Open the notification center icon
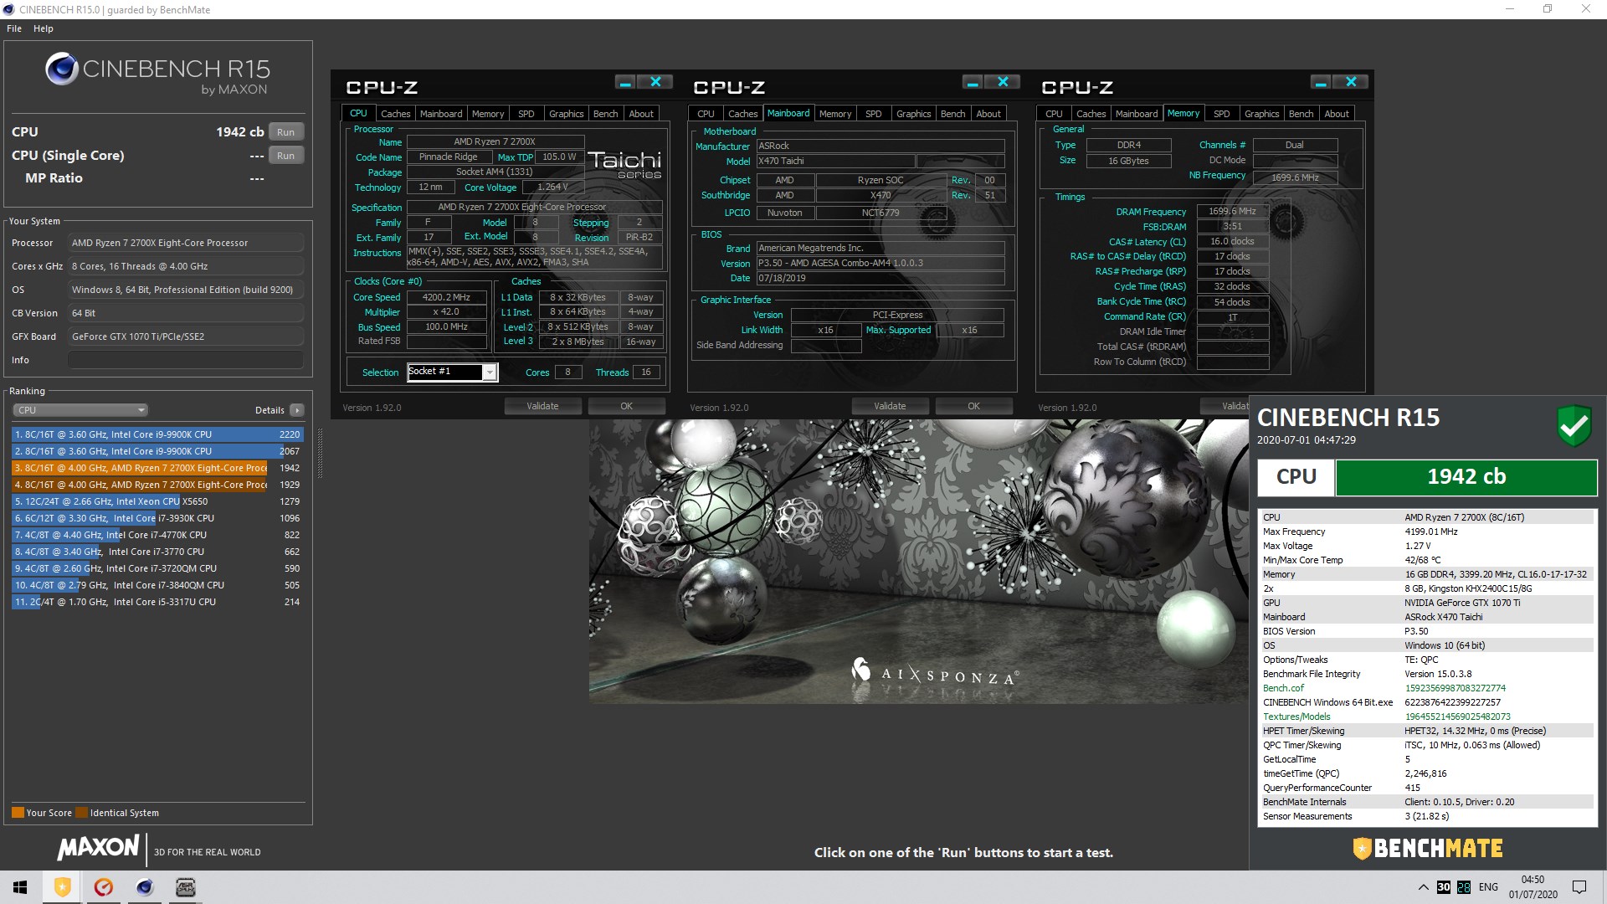Screen dimensions: 1607x904 click(x=1579, y=887)
